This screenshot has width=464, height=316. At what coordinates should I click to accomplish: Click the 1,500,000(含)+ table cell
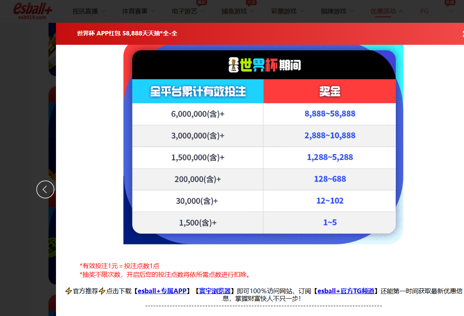pyautogui.click(x=198, y=158)
